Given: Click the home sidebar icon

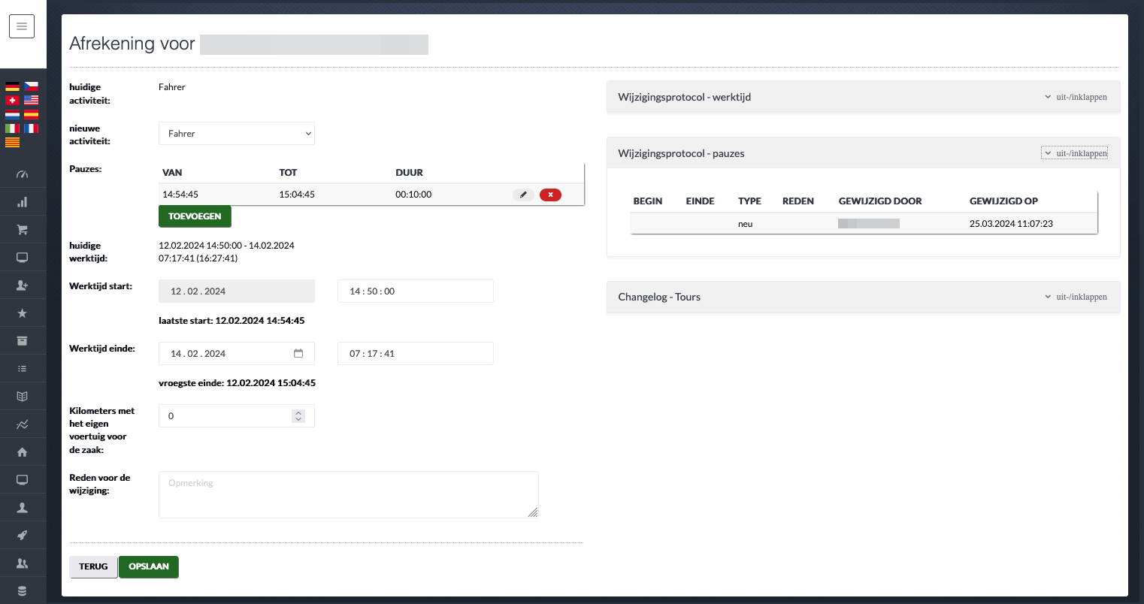Looking at the screenshot, I should coord(22,452).
